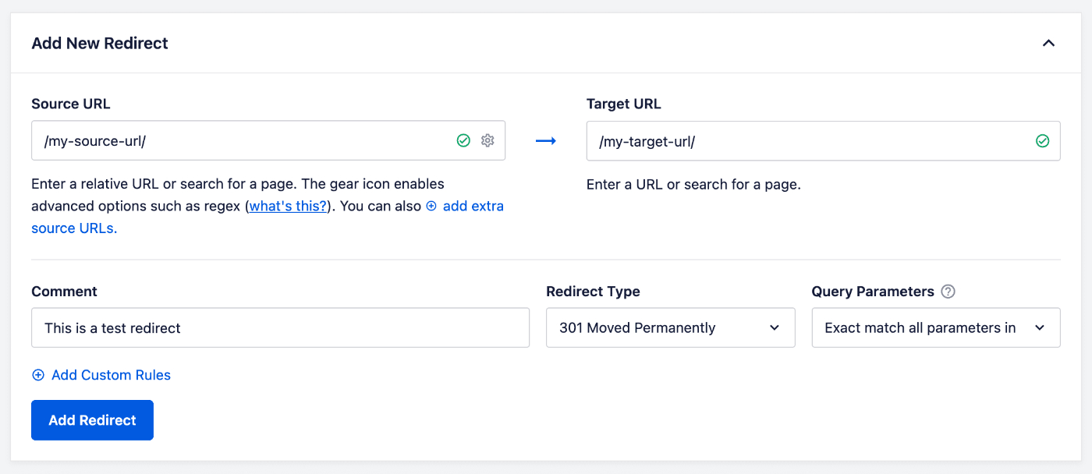Open advanced options with the gear icon

point(487,140)
